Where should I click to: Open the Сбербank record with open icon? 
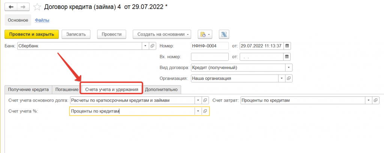(x=152, y=46)
